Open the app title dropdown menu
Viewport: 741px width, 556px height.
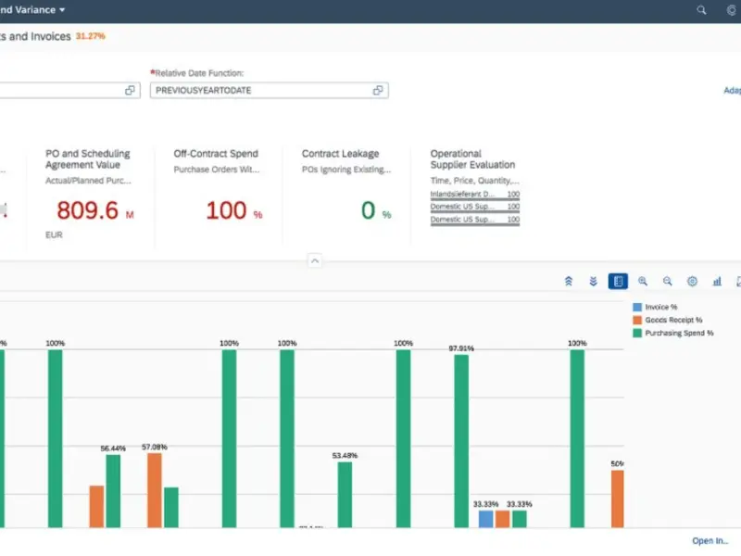point(62,10)
